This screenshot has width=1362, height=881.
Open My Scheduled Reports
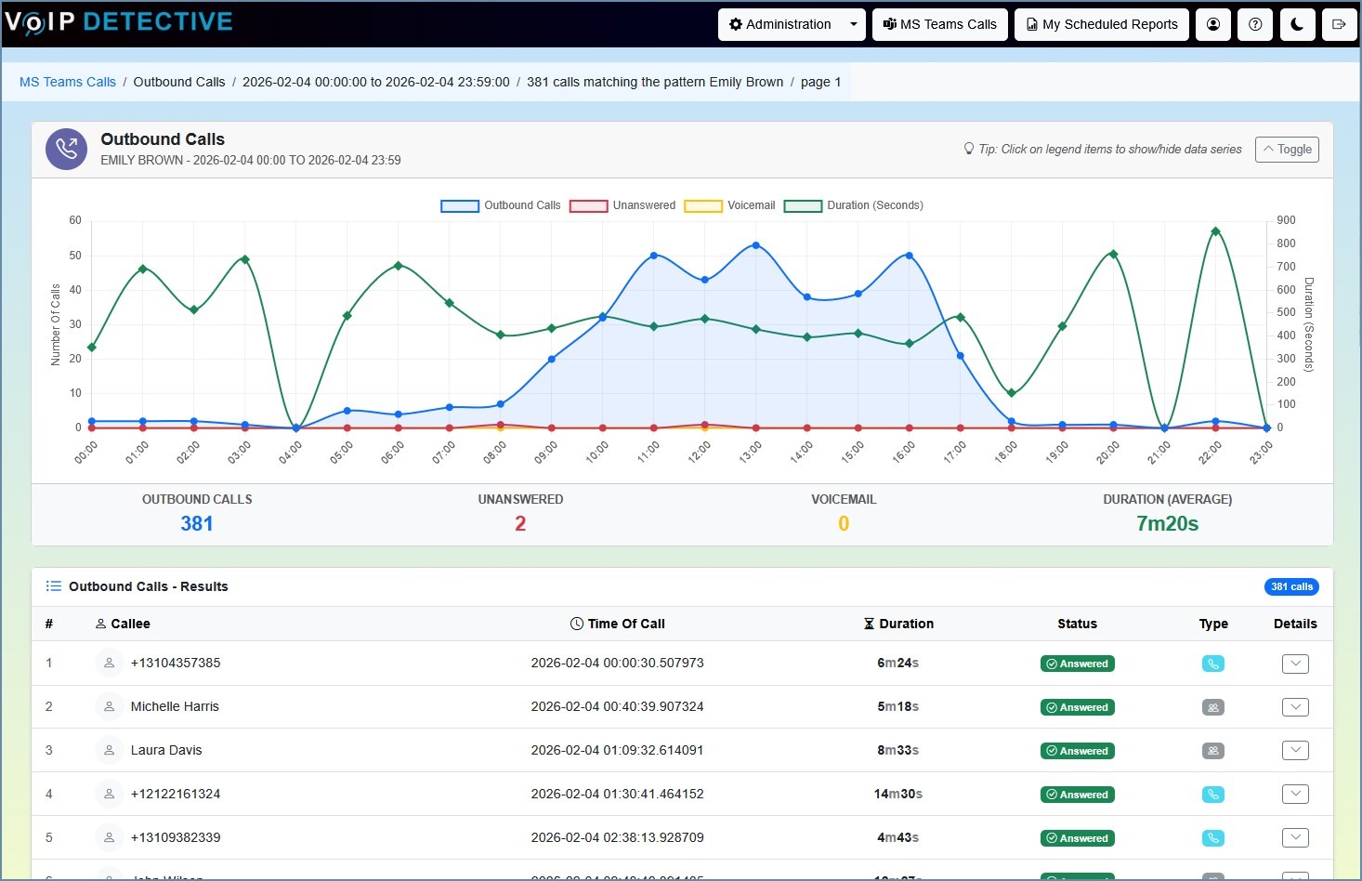coord(1101,25)
